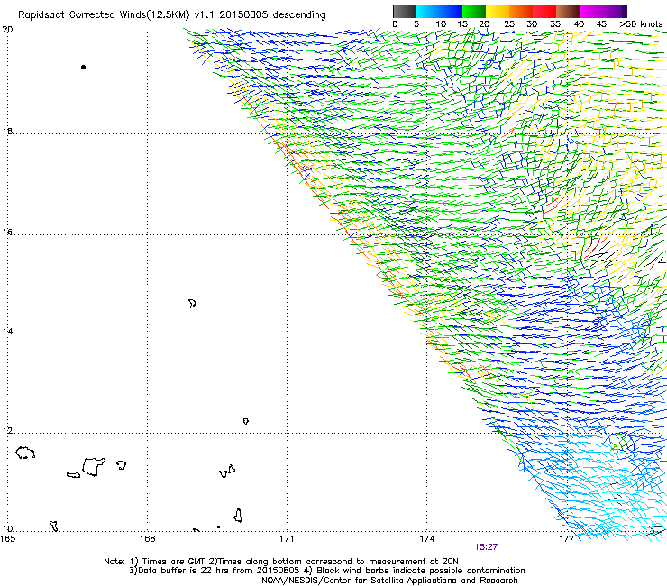Click the island outline just above 10N at 170E
Image resolution: width=667 pixels, height=586 pixels.
(x=238, y=516)
